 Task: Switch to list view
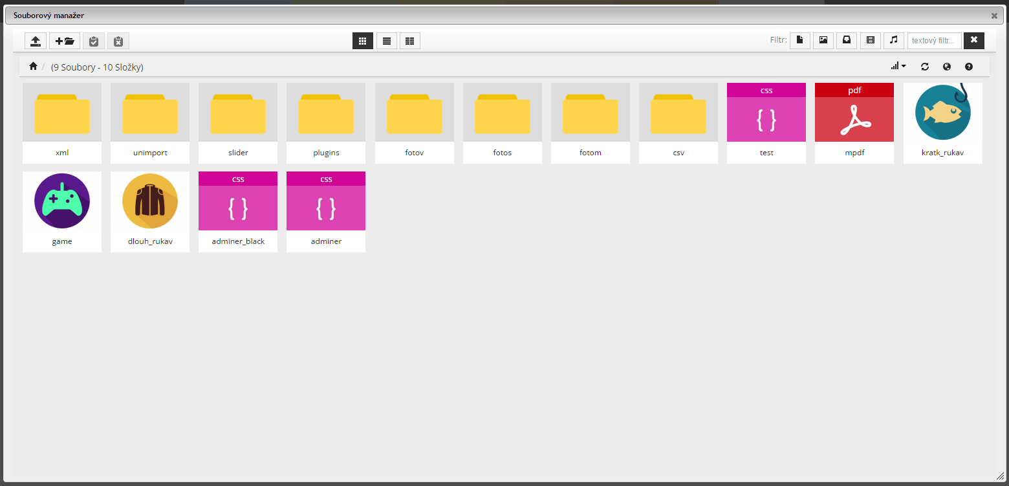tap(387, 41)
